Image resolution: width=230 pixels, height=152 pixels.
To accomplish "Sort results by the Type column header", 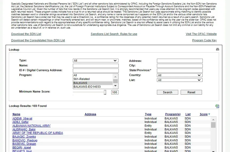I will (x=148, y=114).
